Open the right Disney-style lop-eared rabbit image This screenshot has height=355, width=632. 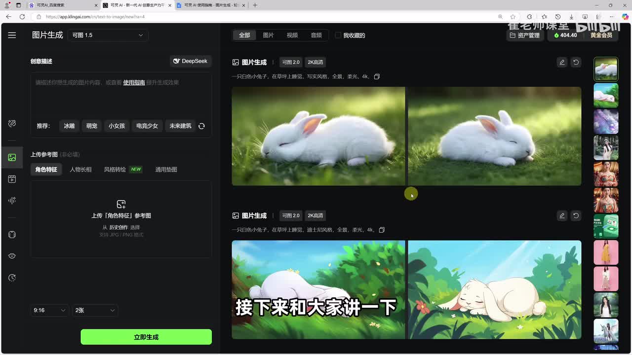(495, 289)
